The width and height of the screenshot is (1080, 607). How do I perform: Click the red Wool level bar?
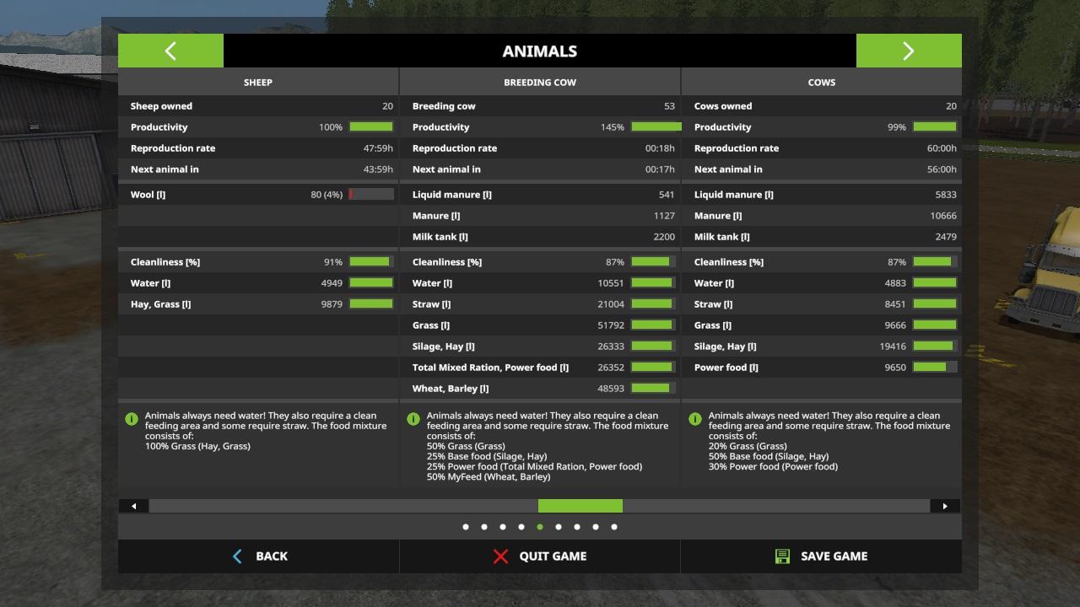(x=371, y=195)
